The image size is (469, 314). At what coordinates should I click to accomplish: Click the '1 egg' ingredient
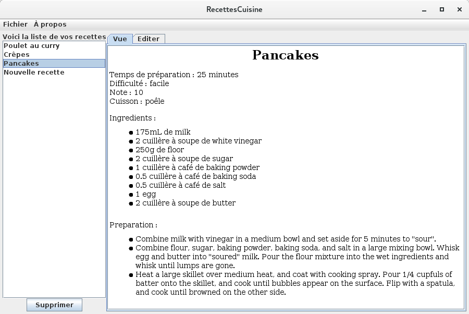click(146, 194)
